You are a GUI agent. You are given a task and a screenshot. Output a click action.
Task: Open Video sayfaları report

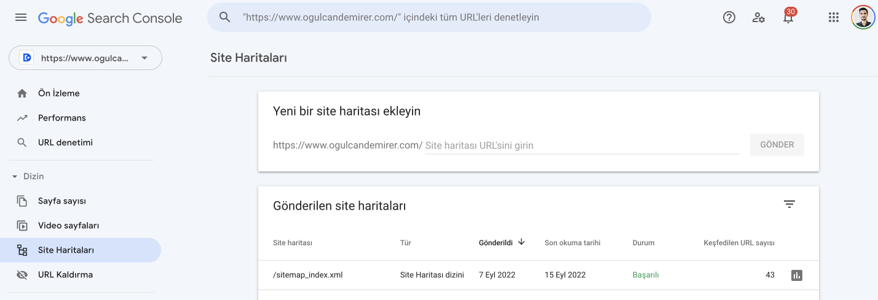[x=68, y=226]
